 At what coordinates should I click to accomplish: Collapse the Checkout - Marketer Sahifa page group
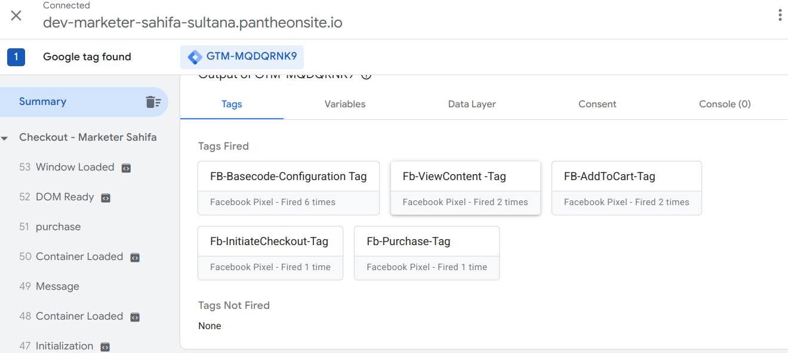5,138
